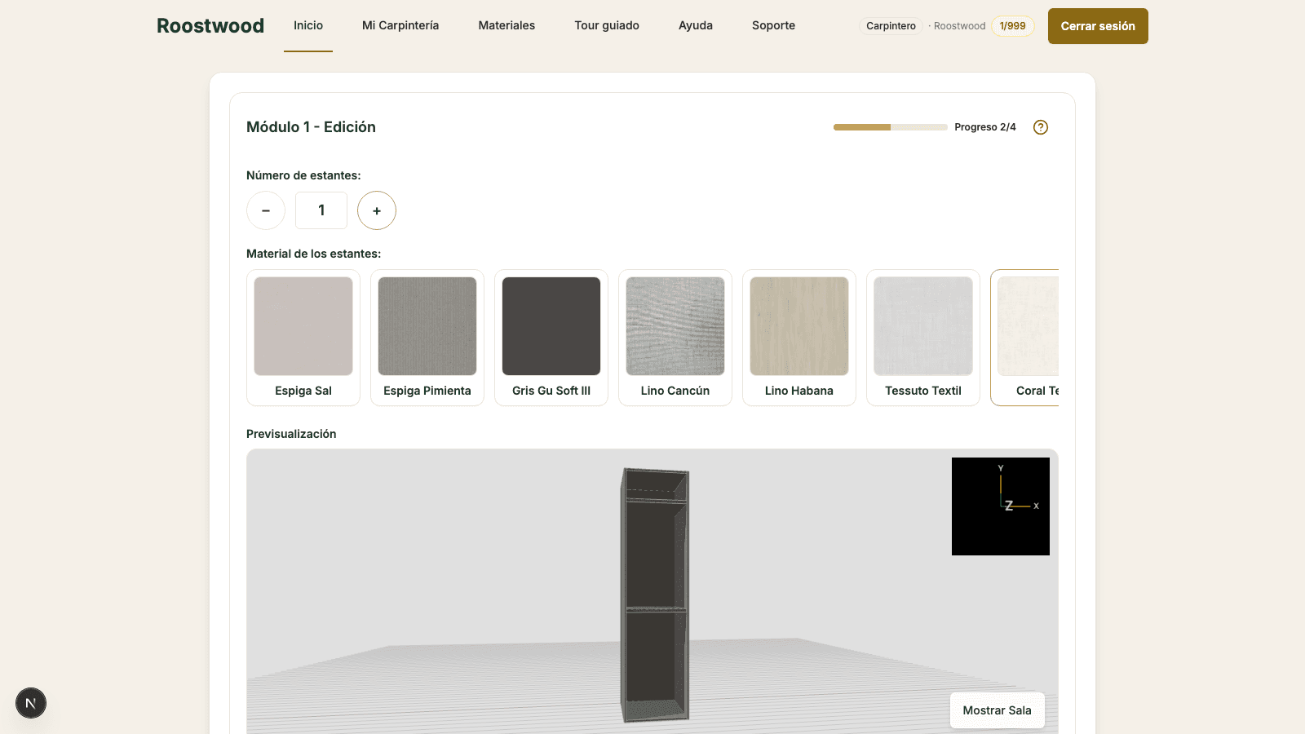Go to the Inicio tab

pyautogui.click(x=308, y=25)
